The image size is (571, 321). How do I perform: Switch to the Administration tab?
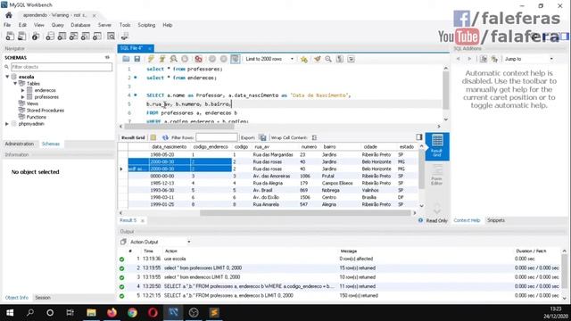[20, 144]
